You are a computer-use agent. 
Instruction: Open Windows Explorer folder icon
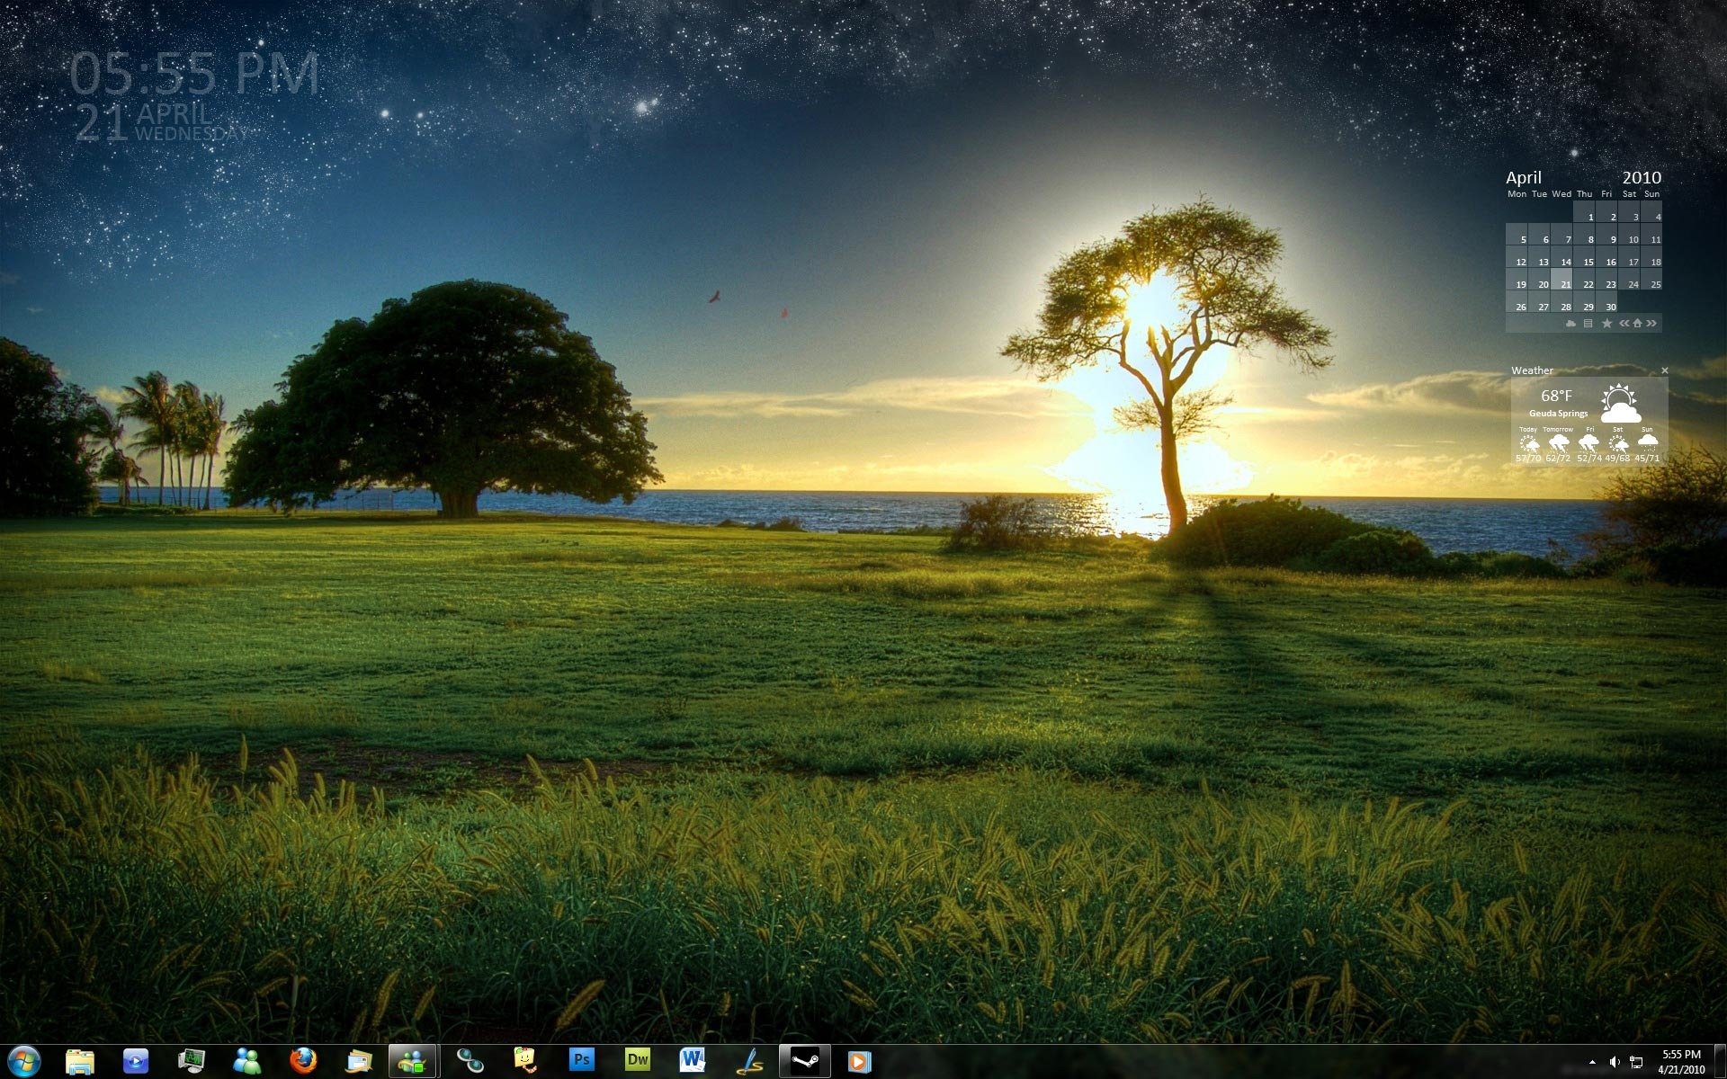click(80, 1061)
